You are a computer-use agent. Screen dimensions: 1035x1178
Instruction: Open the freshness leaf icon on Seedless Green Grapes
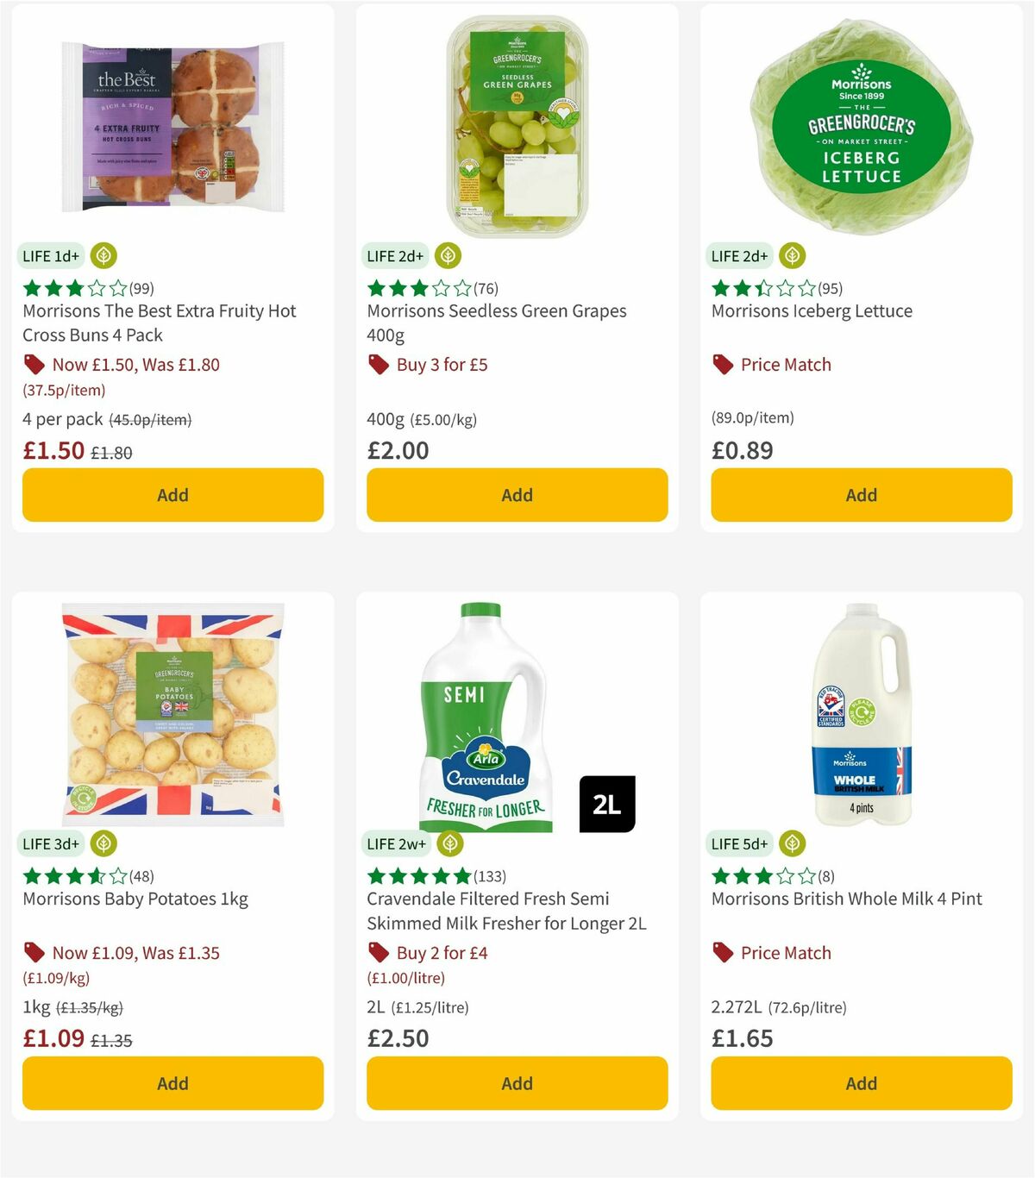[448, 255]
